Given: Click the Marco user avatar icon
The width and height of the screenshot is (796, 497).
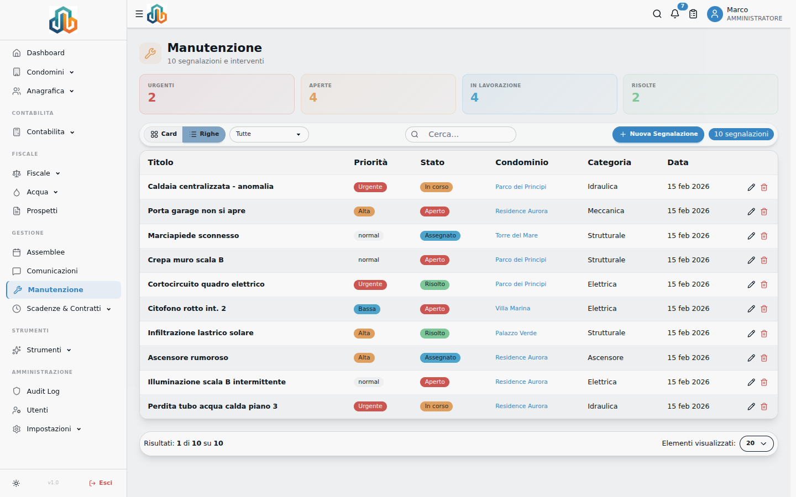Looking at the screenshot, I should tap(715, 14).
